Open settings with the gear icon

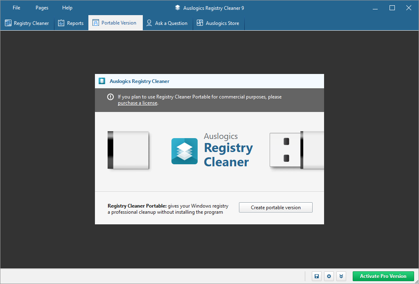(329, 276)
